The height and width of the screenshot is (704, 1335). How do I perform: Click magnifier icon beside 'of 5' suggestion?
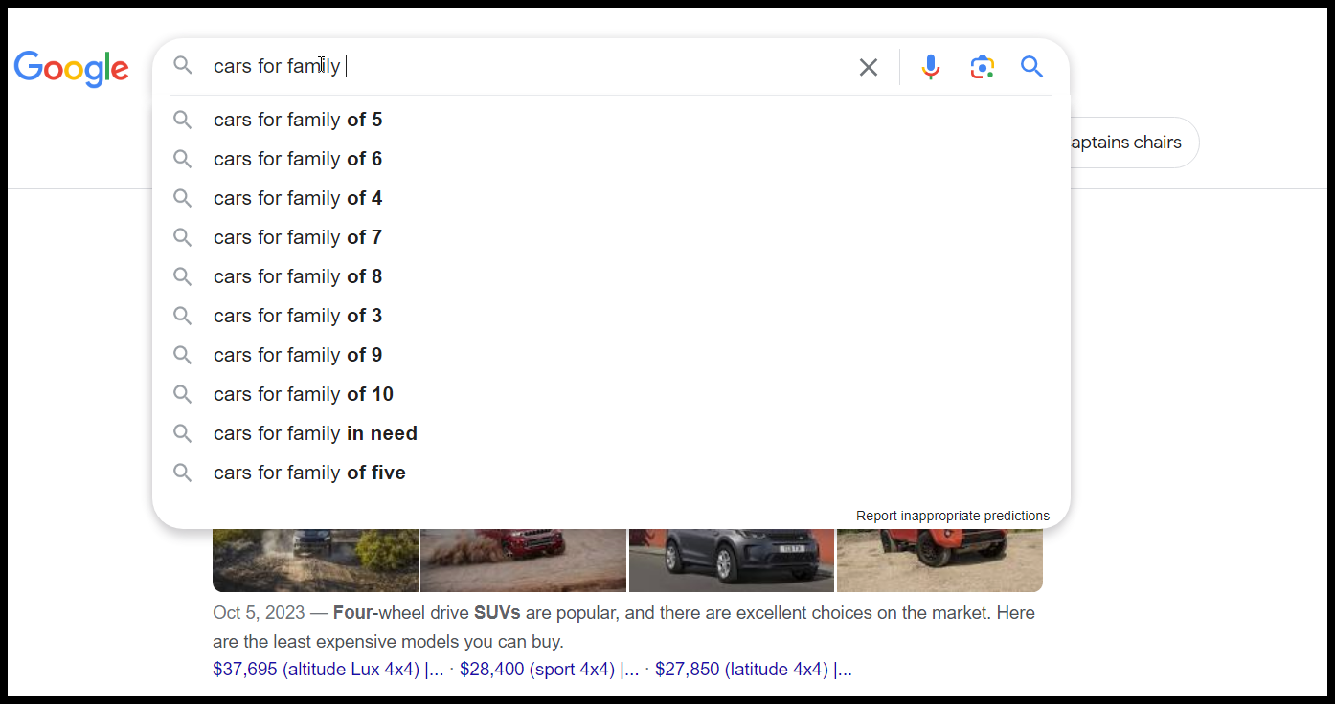[182, 120]
